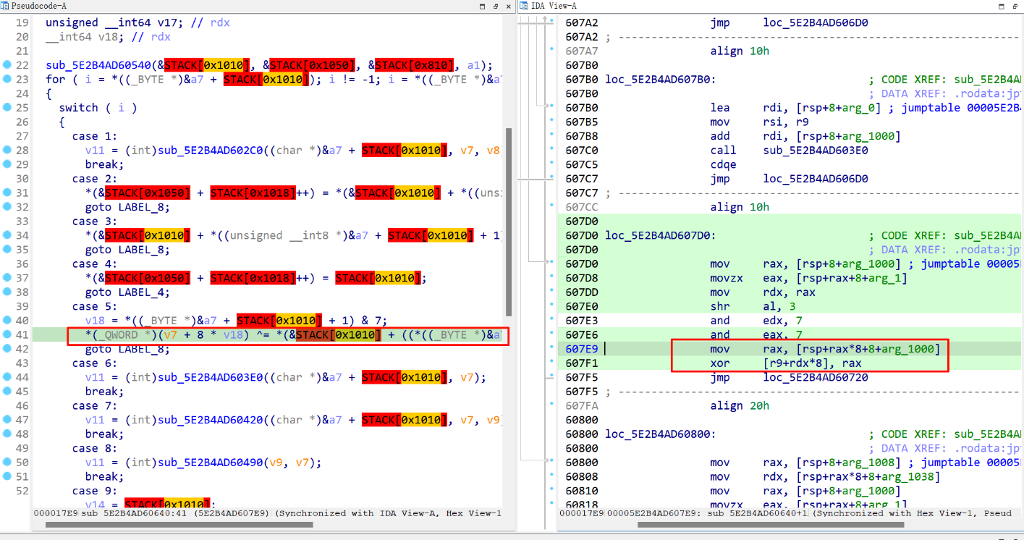Click label loc_5E2B4AD60800 in IDA View-A
The image size is (1024, 540).
[x=660, y=434]
